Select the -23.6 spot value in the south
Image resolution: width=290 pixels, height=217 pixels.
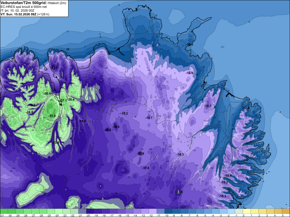(179, 192)
